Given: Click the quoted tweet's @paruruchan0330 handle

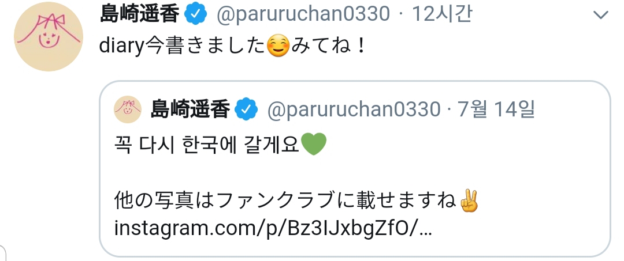Looking at the screenshot, I should (354, 110).
